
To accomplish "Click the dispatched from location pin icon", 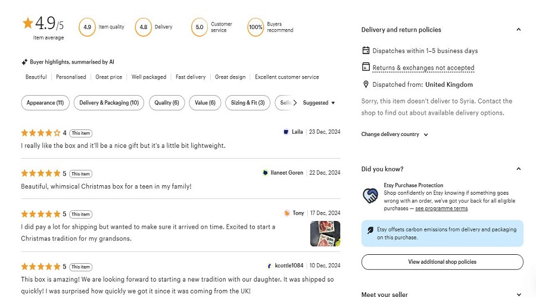I will (366, 84).
